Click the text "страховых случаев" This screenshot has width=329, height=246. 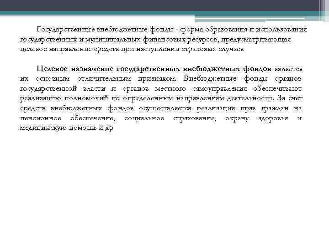click(212, 49)
